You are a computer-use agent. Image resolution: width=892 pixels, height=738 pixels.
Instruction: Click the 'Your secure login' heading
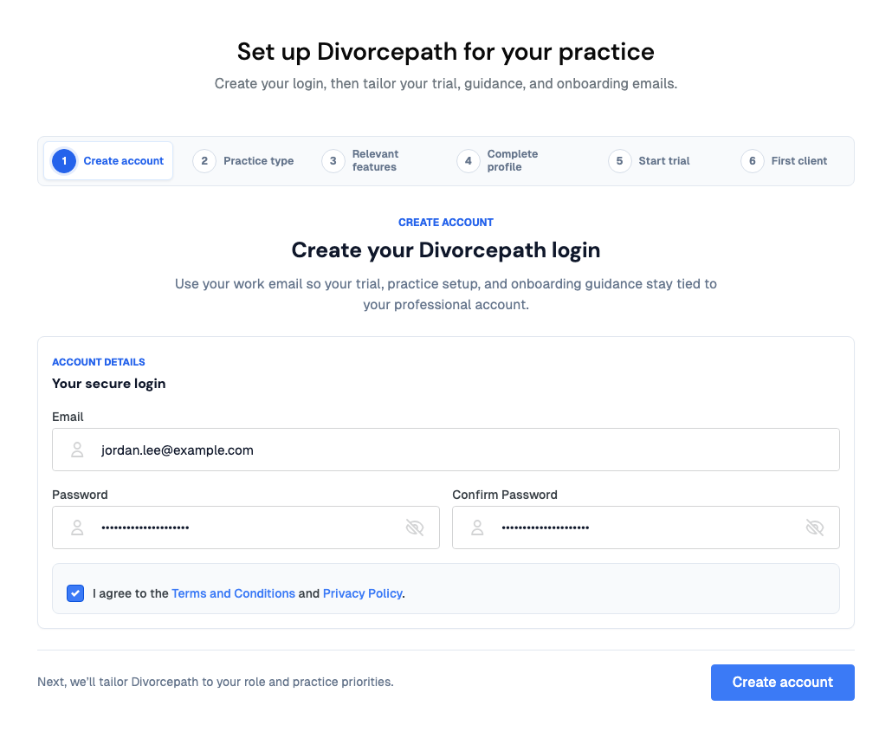tap(108, 384)
